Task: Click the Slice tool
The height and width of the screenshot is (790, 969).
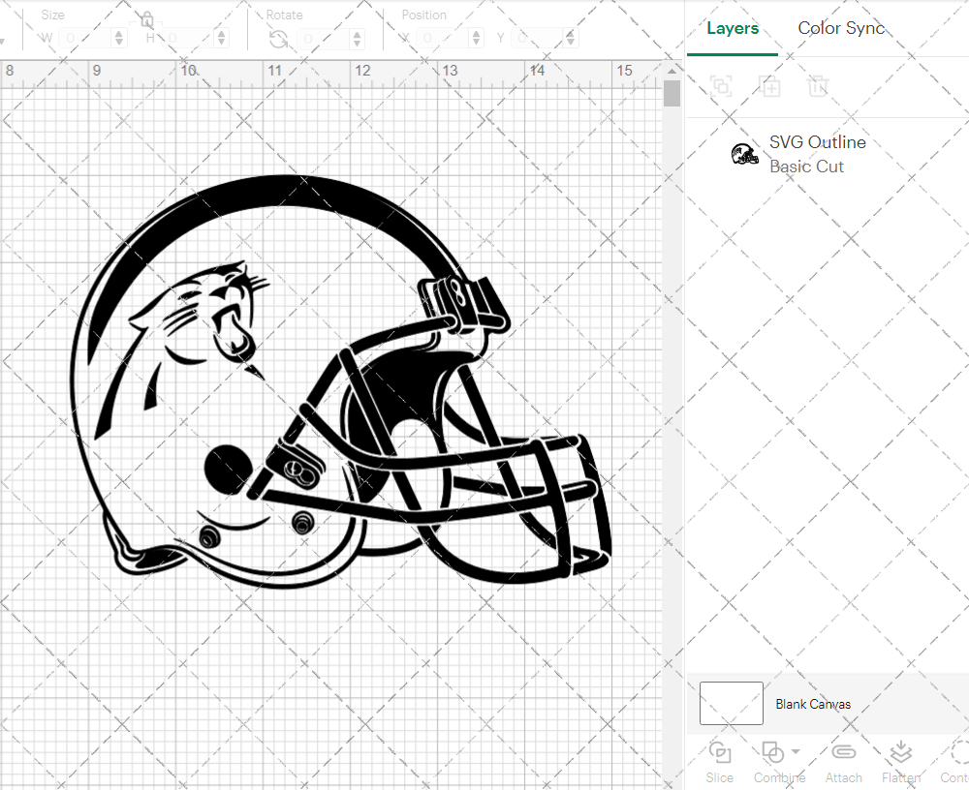Action: 720,762
